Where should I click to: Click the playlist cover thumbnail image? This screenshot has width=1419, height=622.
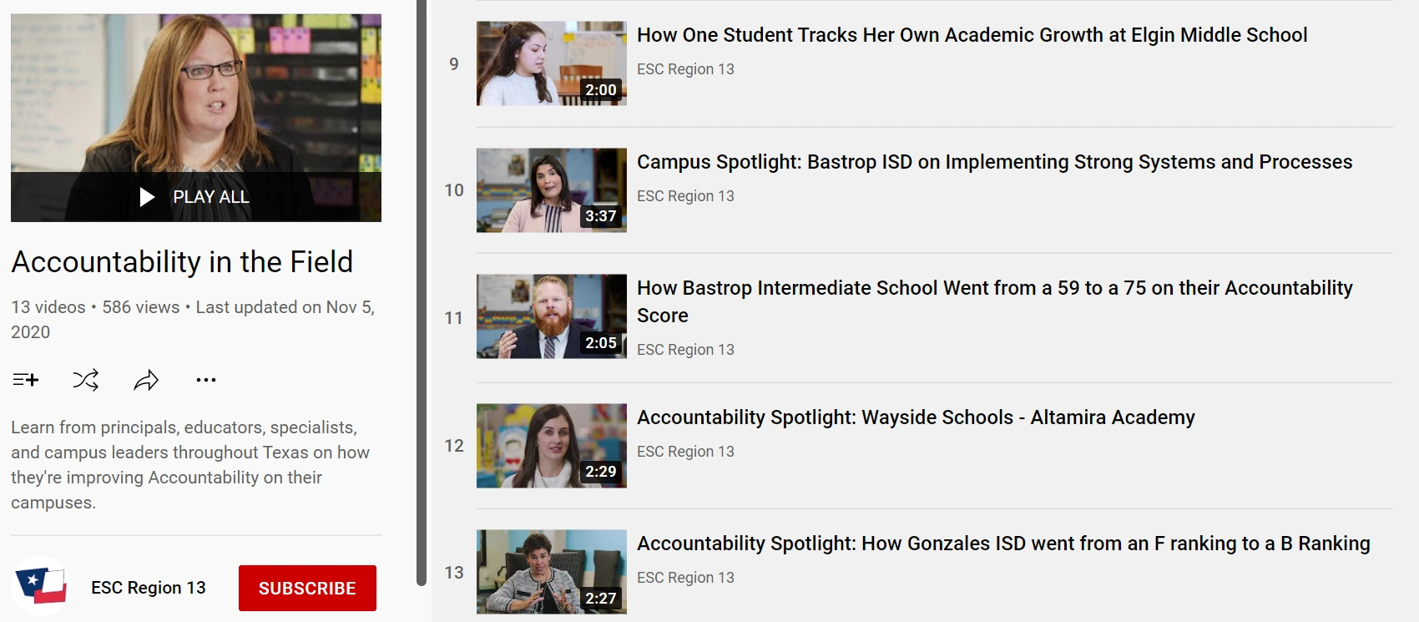pyautogui.click(x=196, y=118)
